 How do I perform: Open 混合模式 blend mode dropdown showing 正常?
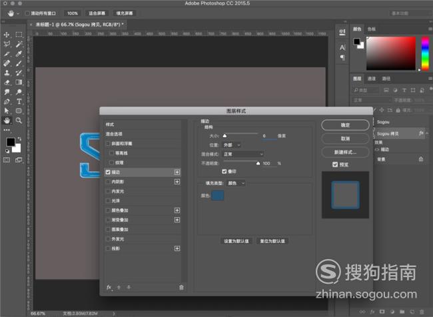243,154
